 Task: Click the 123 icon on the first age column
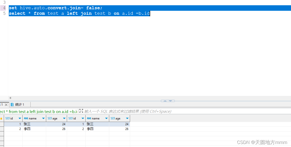(x=49, y=118)
